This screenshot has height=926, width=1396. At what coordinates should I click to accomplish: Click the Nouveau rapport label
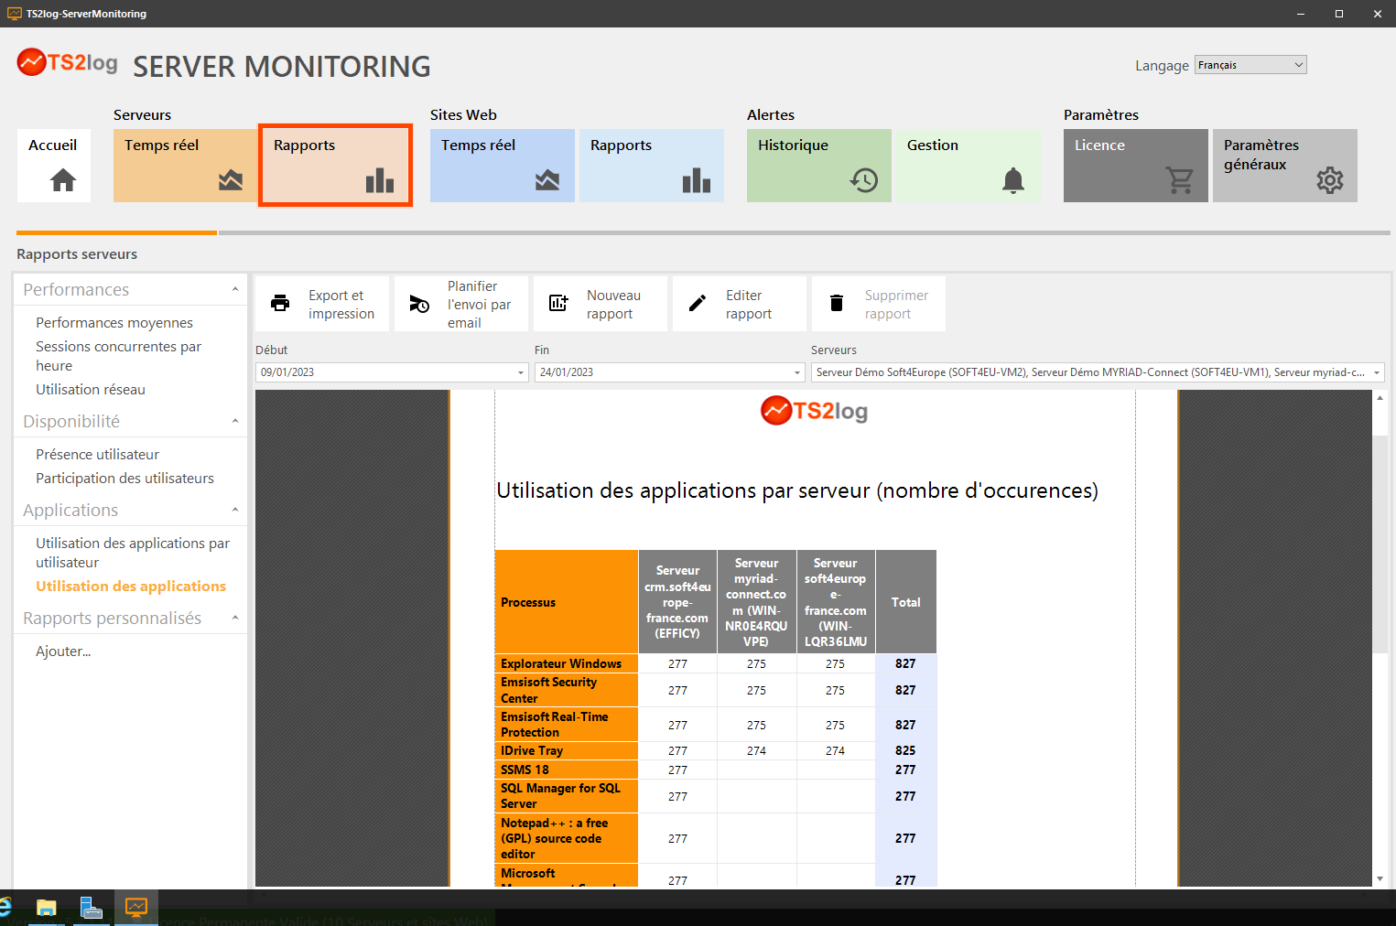(613, 305)
